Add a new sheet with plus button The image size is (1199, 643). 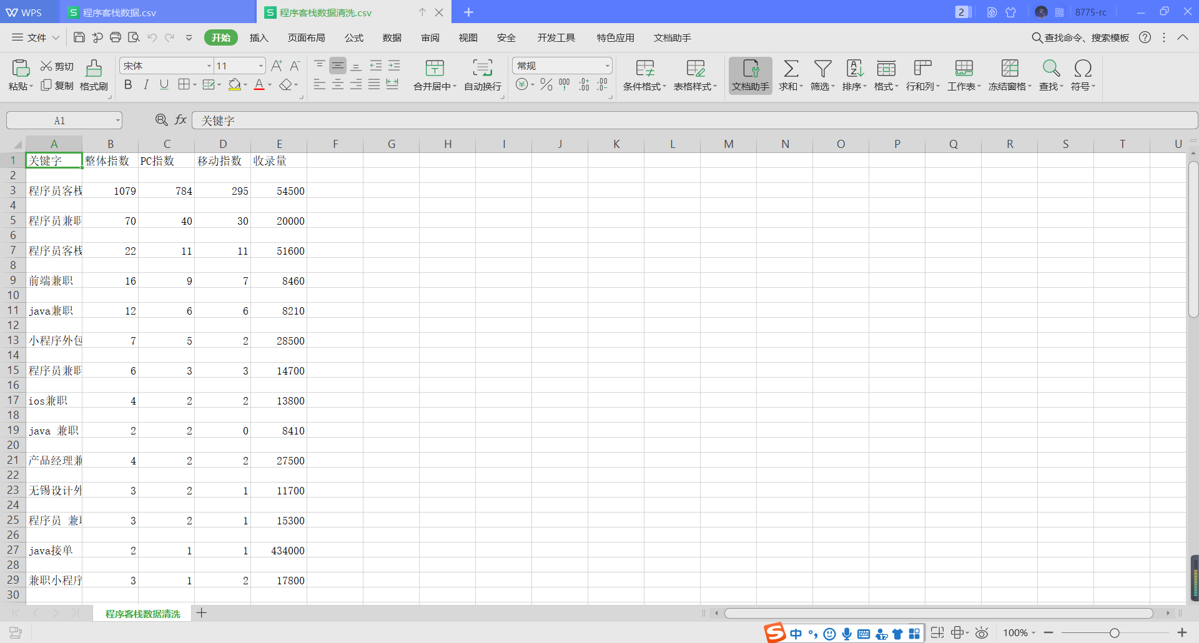click(x=201, y=613)
